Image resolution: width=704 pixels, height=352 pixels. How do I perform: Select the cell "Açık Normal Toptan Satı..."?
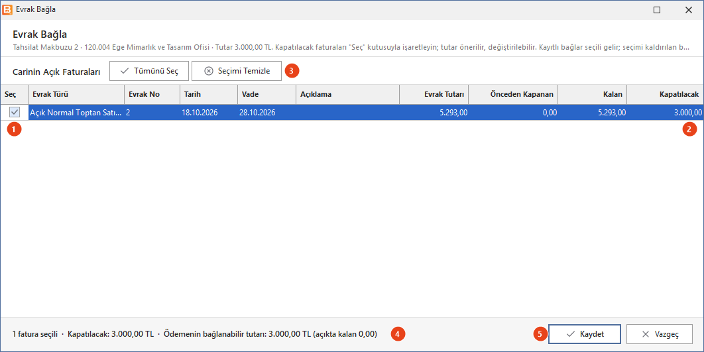click(76, 113)
